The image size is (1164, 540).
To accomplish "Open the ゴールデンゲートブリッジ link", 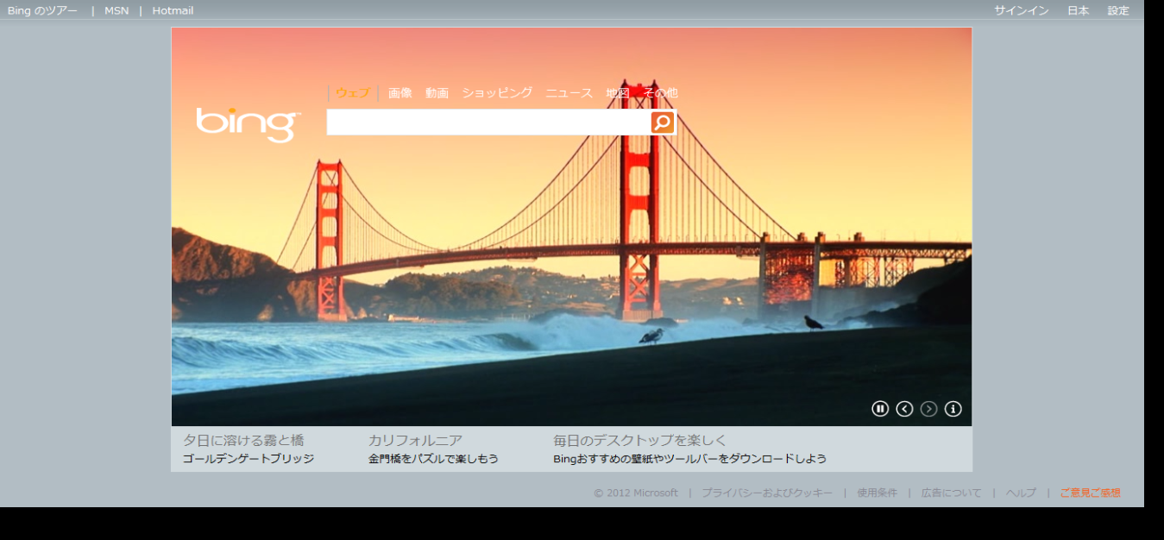I will pyautogui.click(x=249, y=459).
